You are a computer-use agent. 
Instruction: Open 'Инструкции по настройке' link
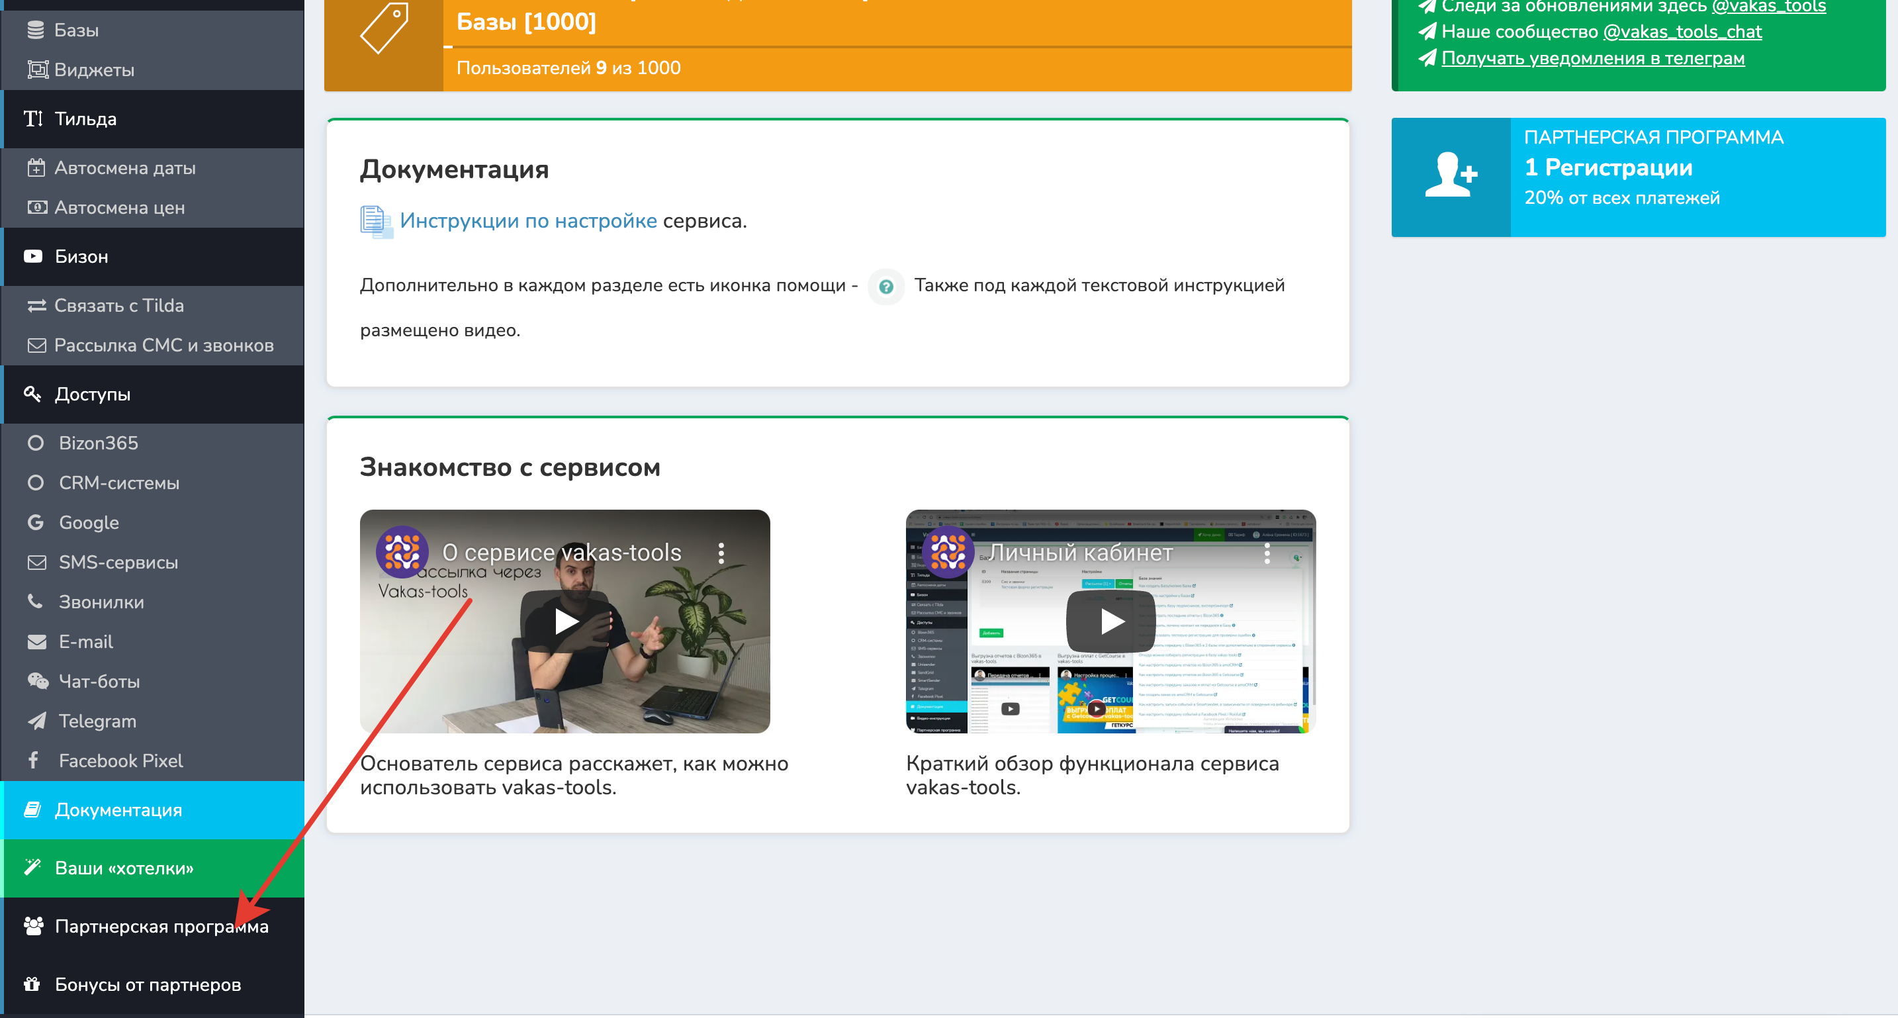527,220
